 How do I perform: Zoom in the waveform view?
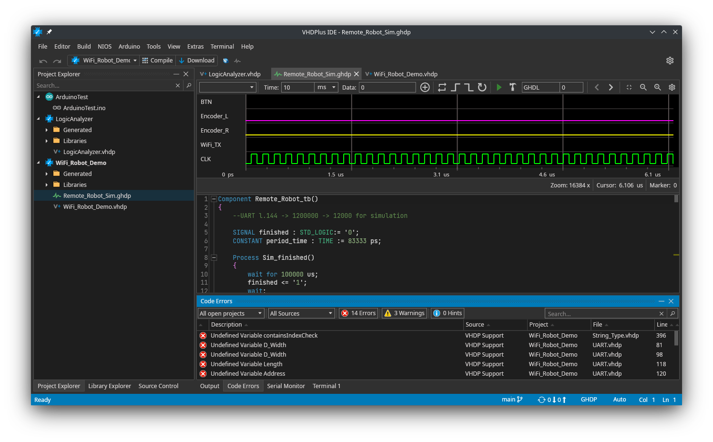pos(657,87)
